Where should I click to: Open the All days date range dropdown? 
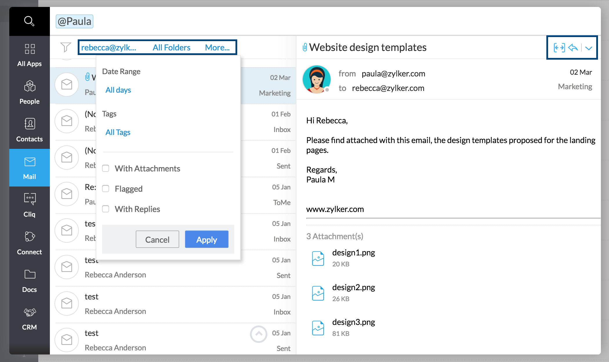coord(118,90)
